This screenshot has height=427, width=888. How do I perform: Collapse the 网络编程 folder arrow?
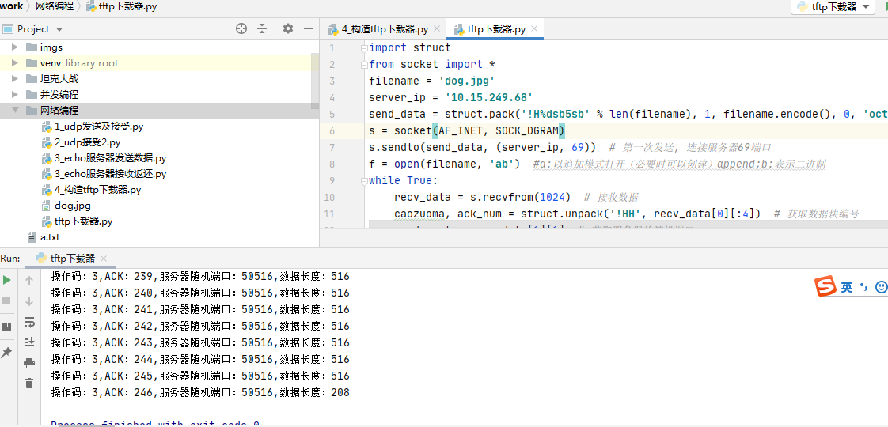click(x=15, y=110)
